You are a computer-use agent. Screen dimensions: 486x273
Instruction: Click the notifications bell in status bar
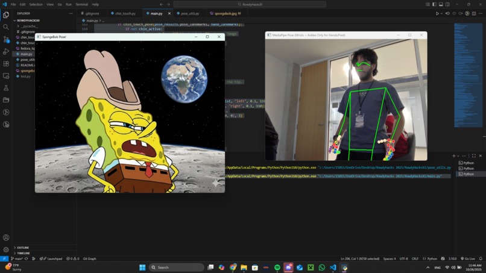[x=481, y=259]
